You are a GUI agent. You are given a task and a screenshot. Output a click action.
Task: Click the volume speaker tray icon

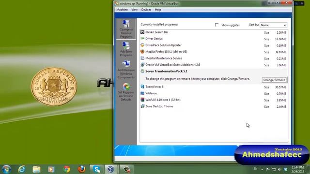pyautogui.click(x=279, y=170)
